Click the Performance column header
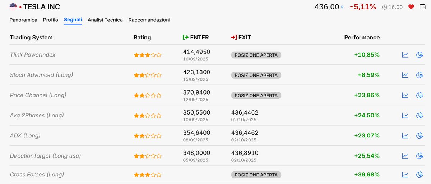 [x=362, y=37]
